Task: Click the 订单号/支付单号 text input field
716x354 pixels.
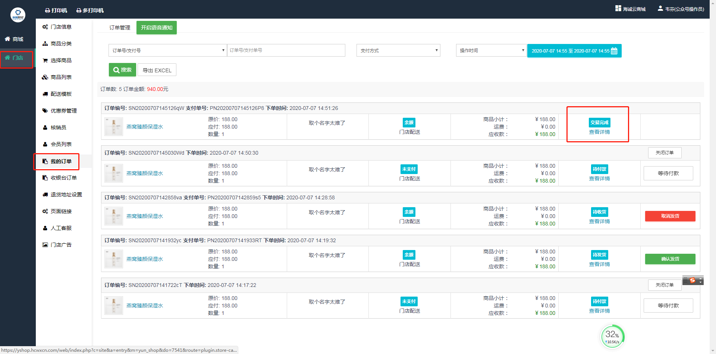Action: [x=286, y=50]
